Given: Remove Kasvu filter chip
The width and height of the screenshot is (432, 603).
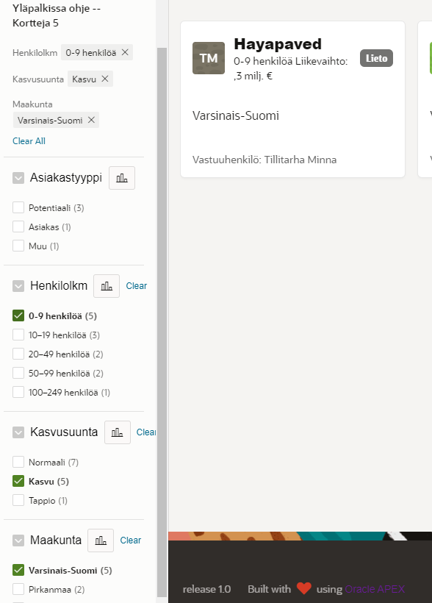Looking at the screenshot, I should tap(105, 79).
